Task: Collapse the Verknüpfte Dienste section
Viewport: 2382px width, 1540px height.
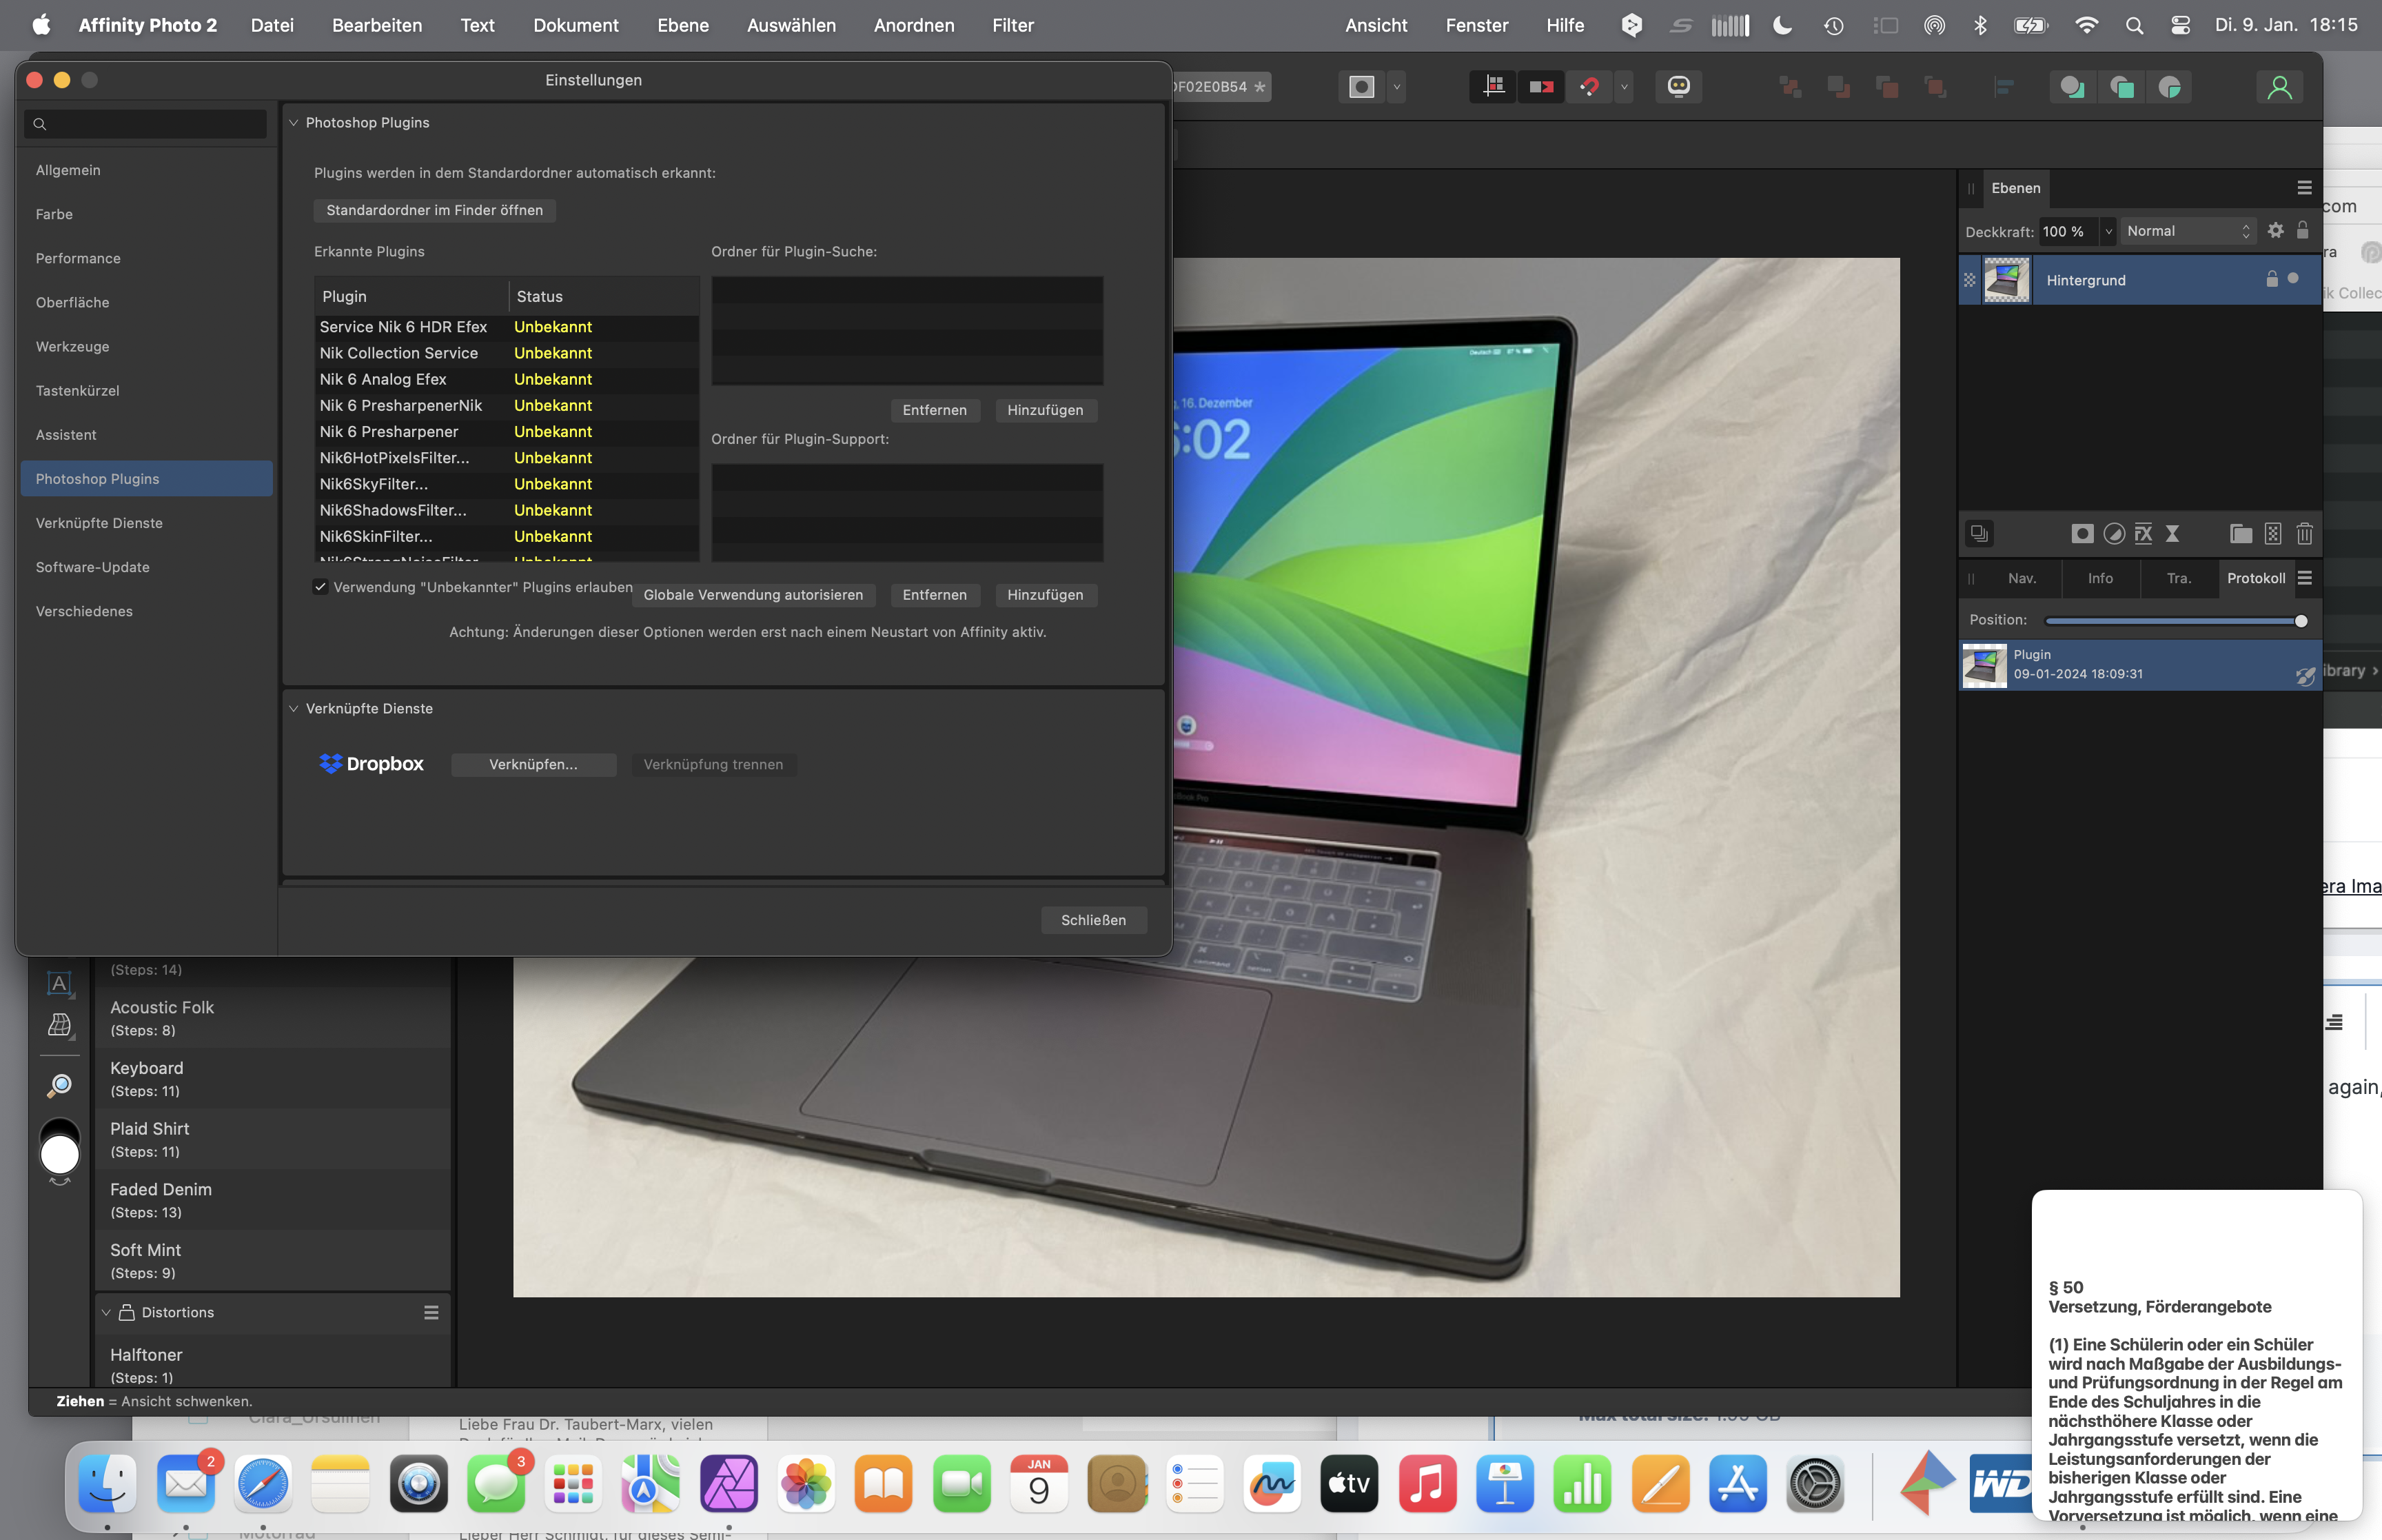Action: 294,709
